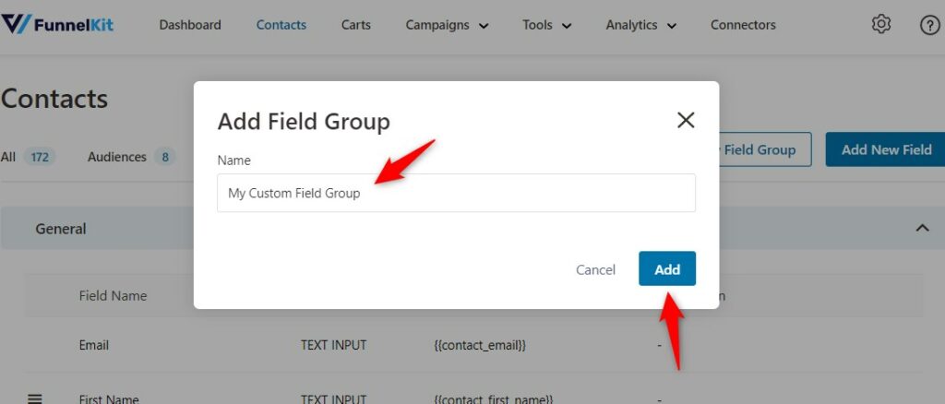
Task: Collapse the General section chevron
Action: pyautogui.click(x=922, y=228)
